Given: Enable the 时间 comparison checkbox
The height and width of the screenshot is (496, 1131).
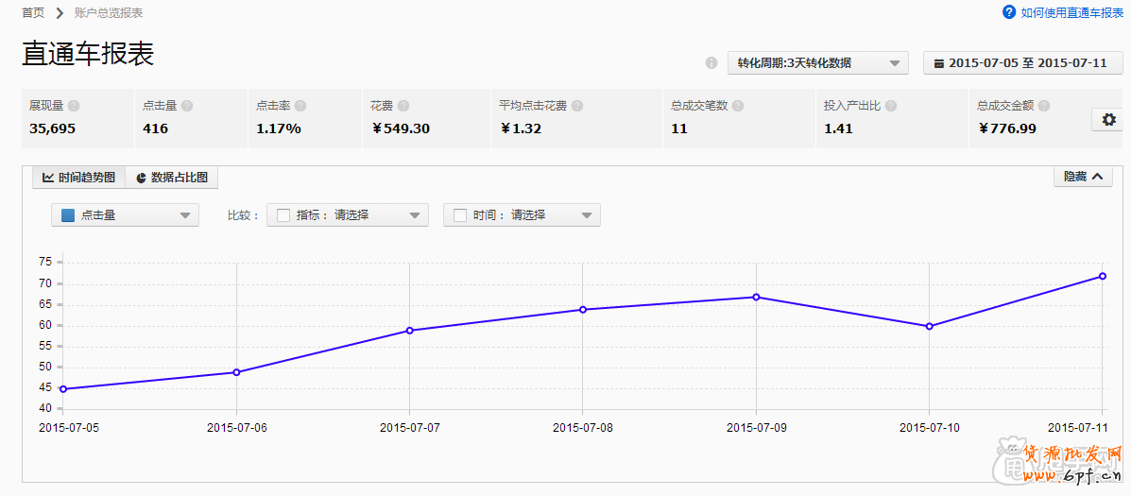Looking at the screenshot, I should tap(460, 215).
